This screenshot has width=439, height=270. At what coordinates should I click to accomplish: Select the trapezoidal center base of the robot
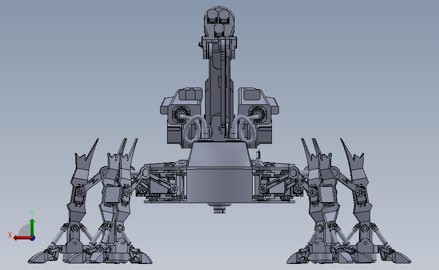click(x=219, y=156)
